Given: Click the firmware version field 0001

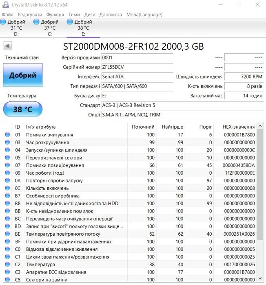Looking at the screenshot, I should 137,58.
